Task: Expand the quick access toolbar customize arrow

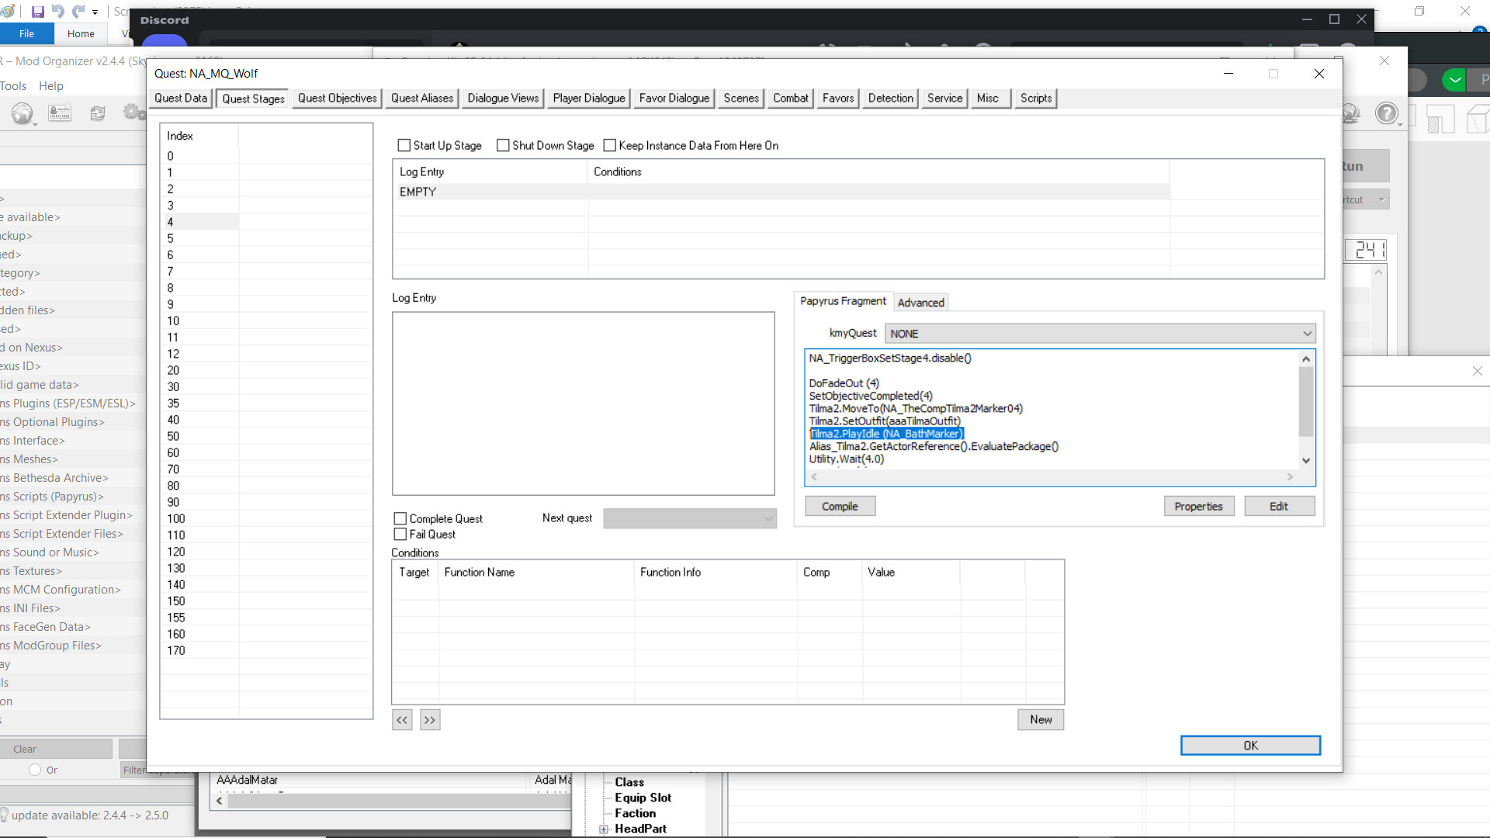Action: (95, 12)
